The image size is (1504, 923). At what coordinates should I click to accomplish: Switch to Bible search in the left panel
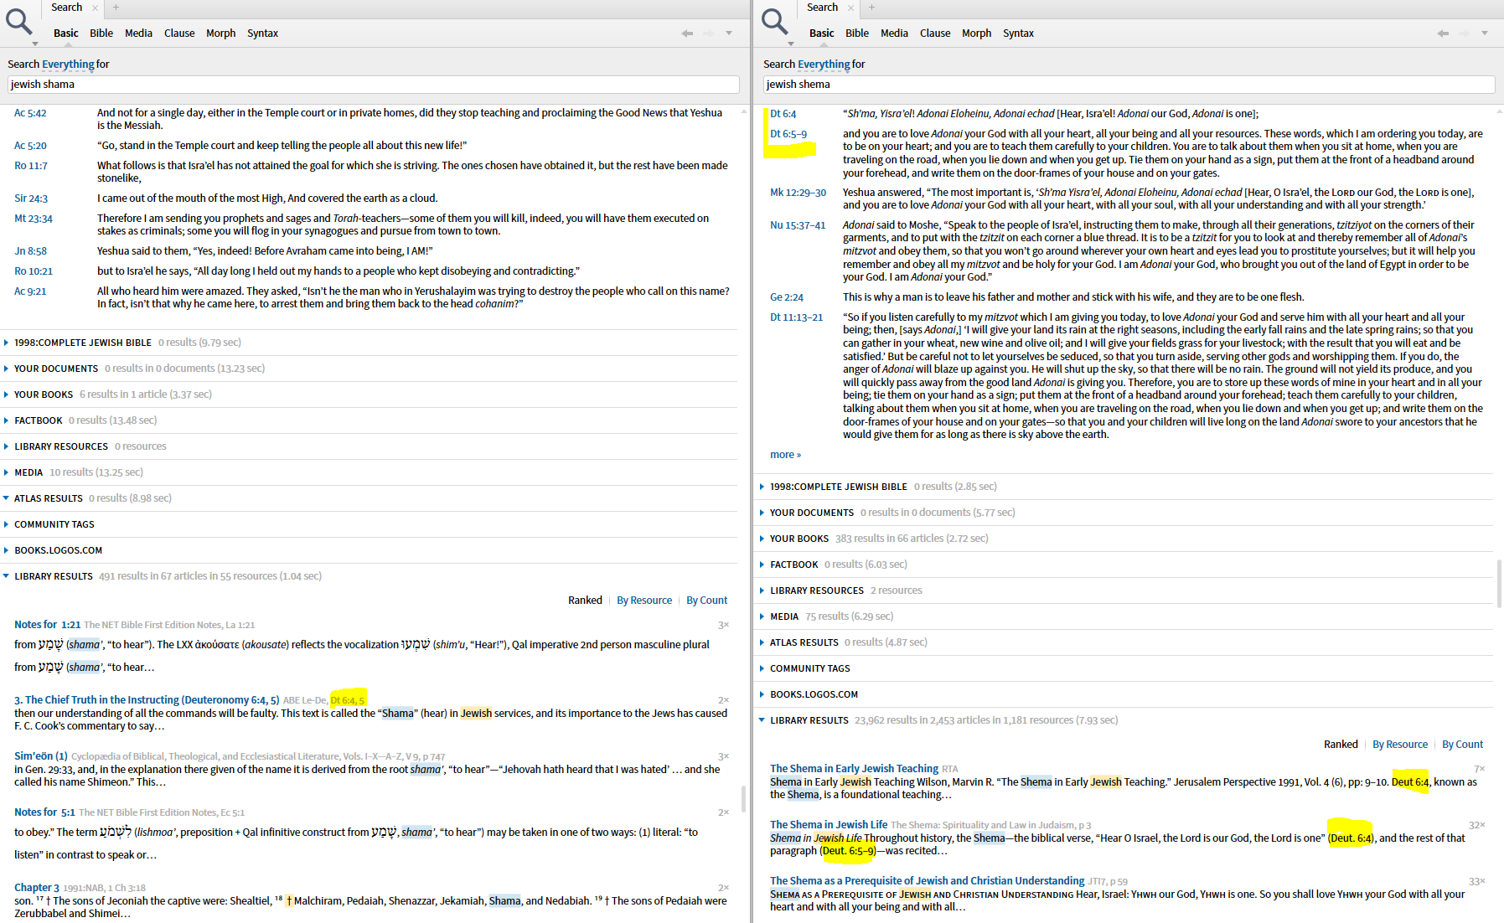101,34
